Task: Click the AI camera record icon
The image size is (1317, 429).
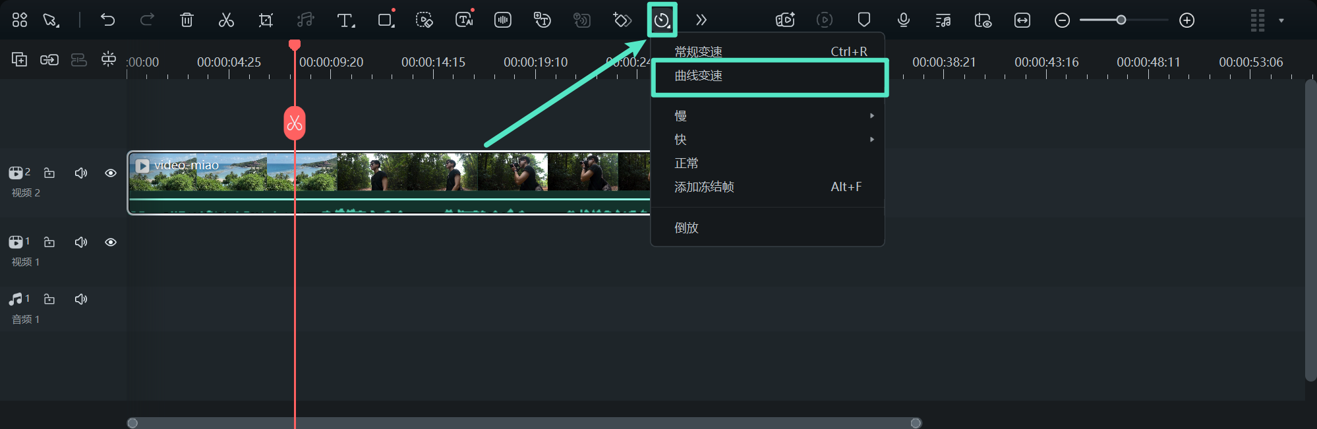Action: tap(785, 20)
